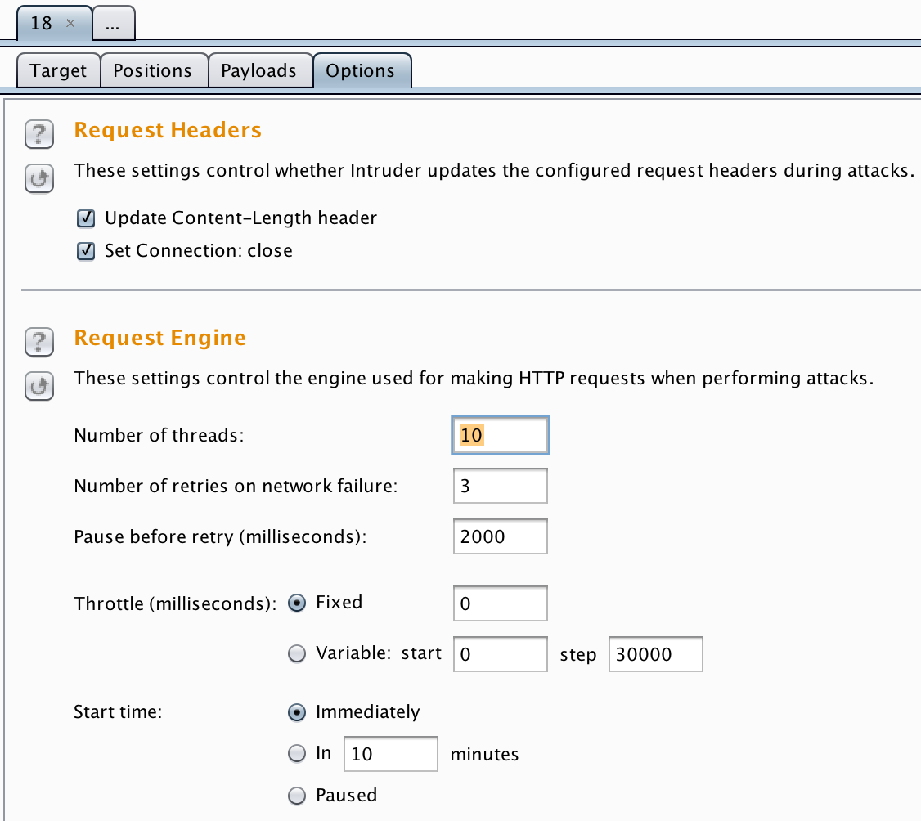
Task: Restore defaults for Request Engine section
Action: (39, 386)
